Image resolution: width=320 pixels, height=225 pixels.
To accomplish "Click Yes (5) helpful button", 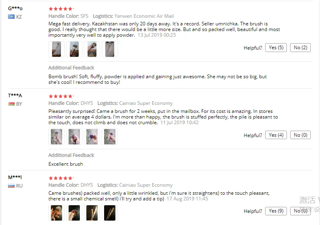I will point(276,48).
